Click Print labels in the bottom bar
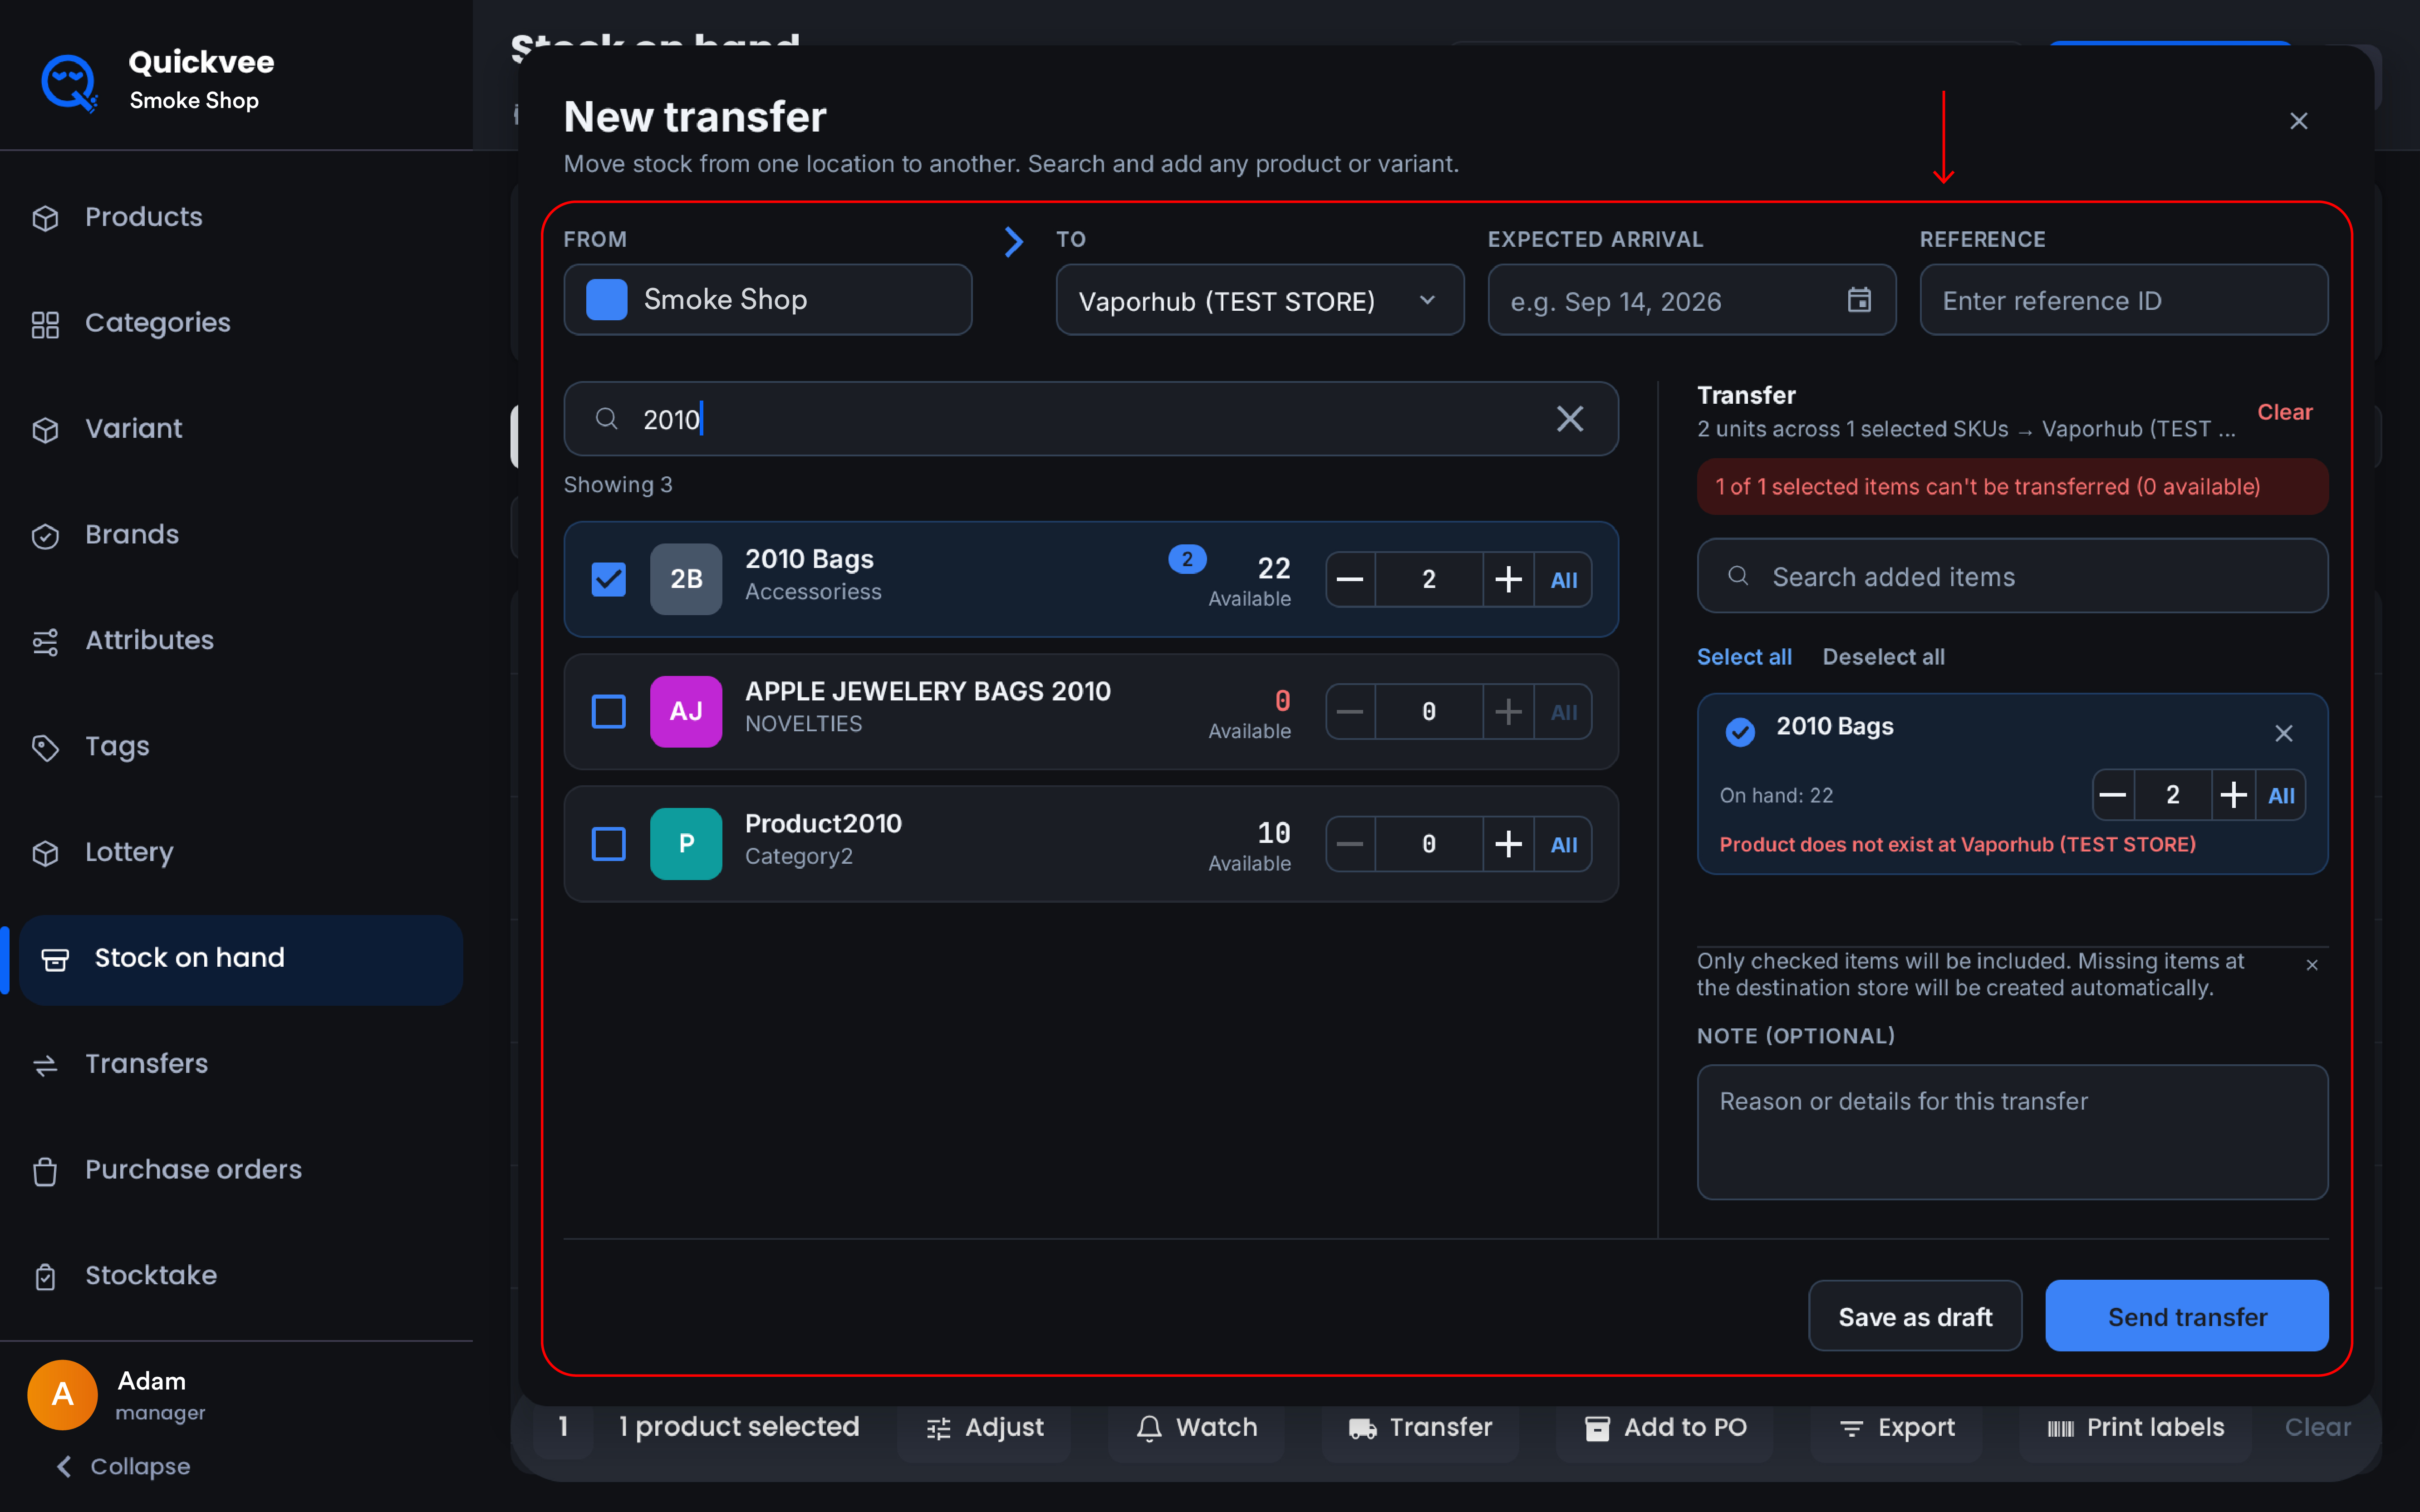The width and height of the screenshot is (2420, 1512). click(x=2135, y=1427)
